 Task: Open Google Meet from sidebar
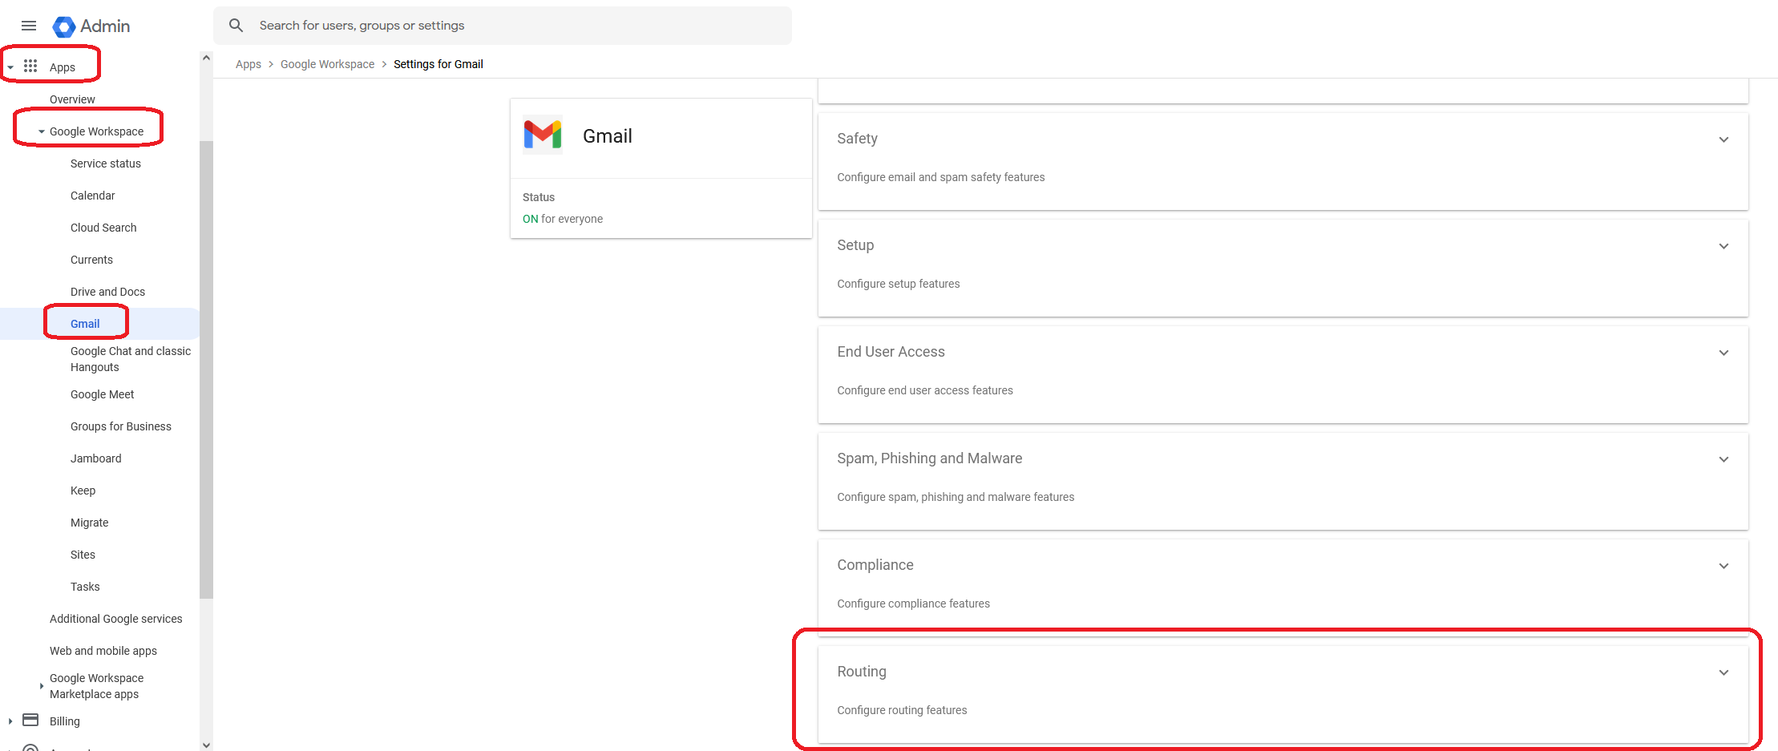pyautogui.click(x=102, y=394)
